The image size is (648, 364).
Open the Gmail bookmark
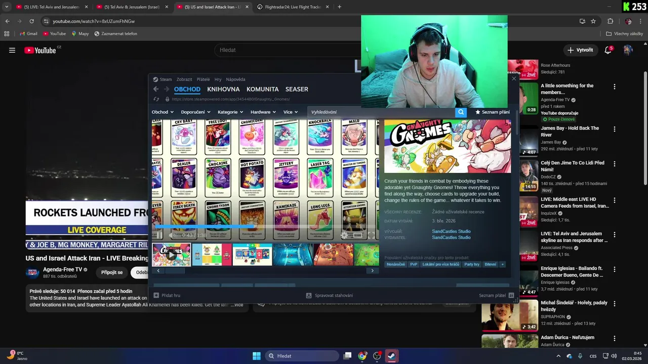(28, 34)
